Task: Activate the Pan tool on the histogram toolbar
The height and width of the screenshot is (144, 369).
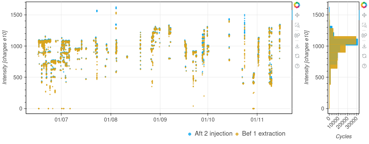Action: (x=364, y=15)
